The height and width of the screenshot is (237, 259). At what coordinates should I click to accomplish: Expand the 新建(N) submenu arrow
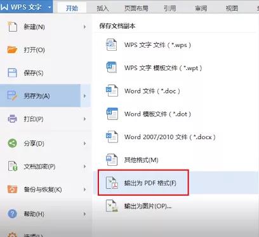pos(84,27)
